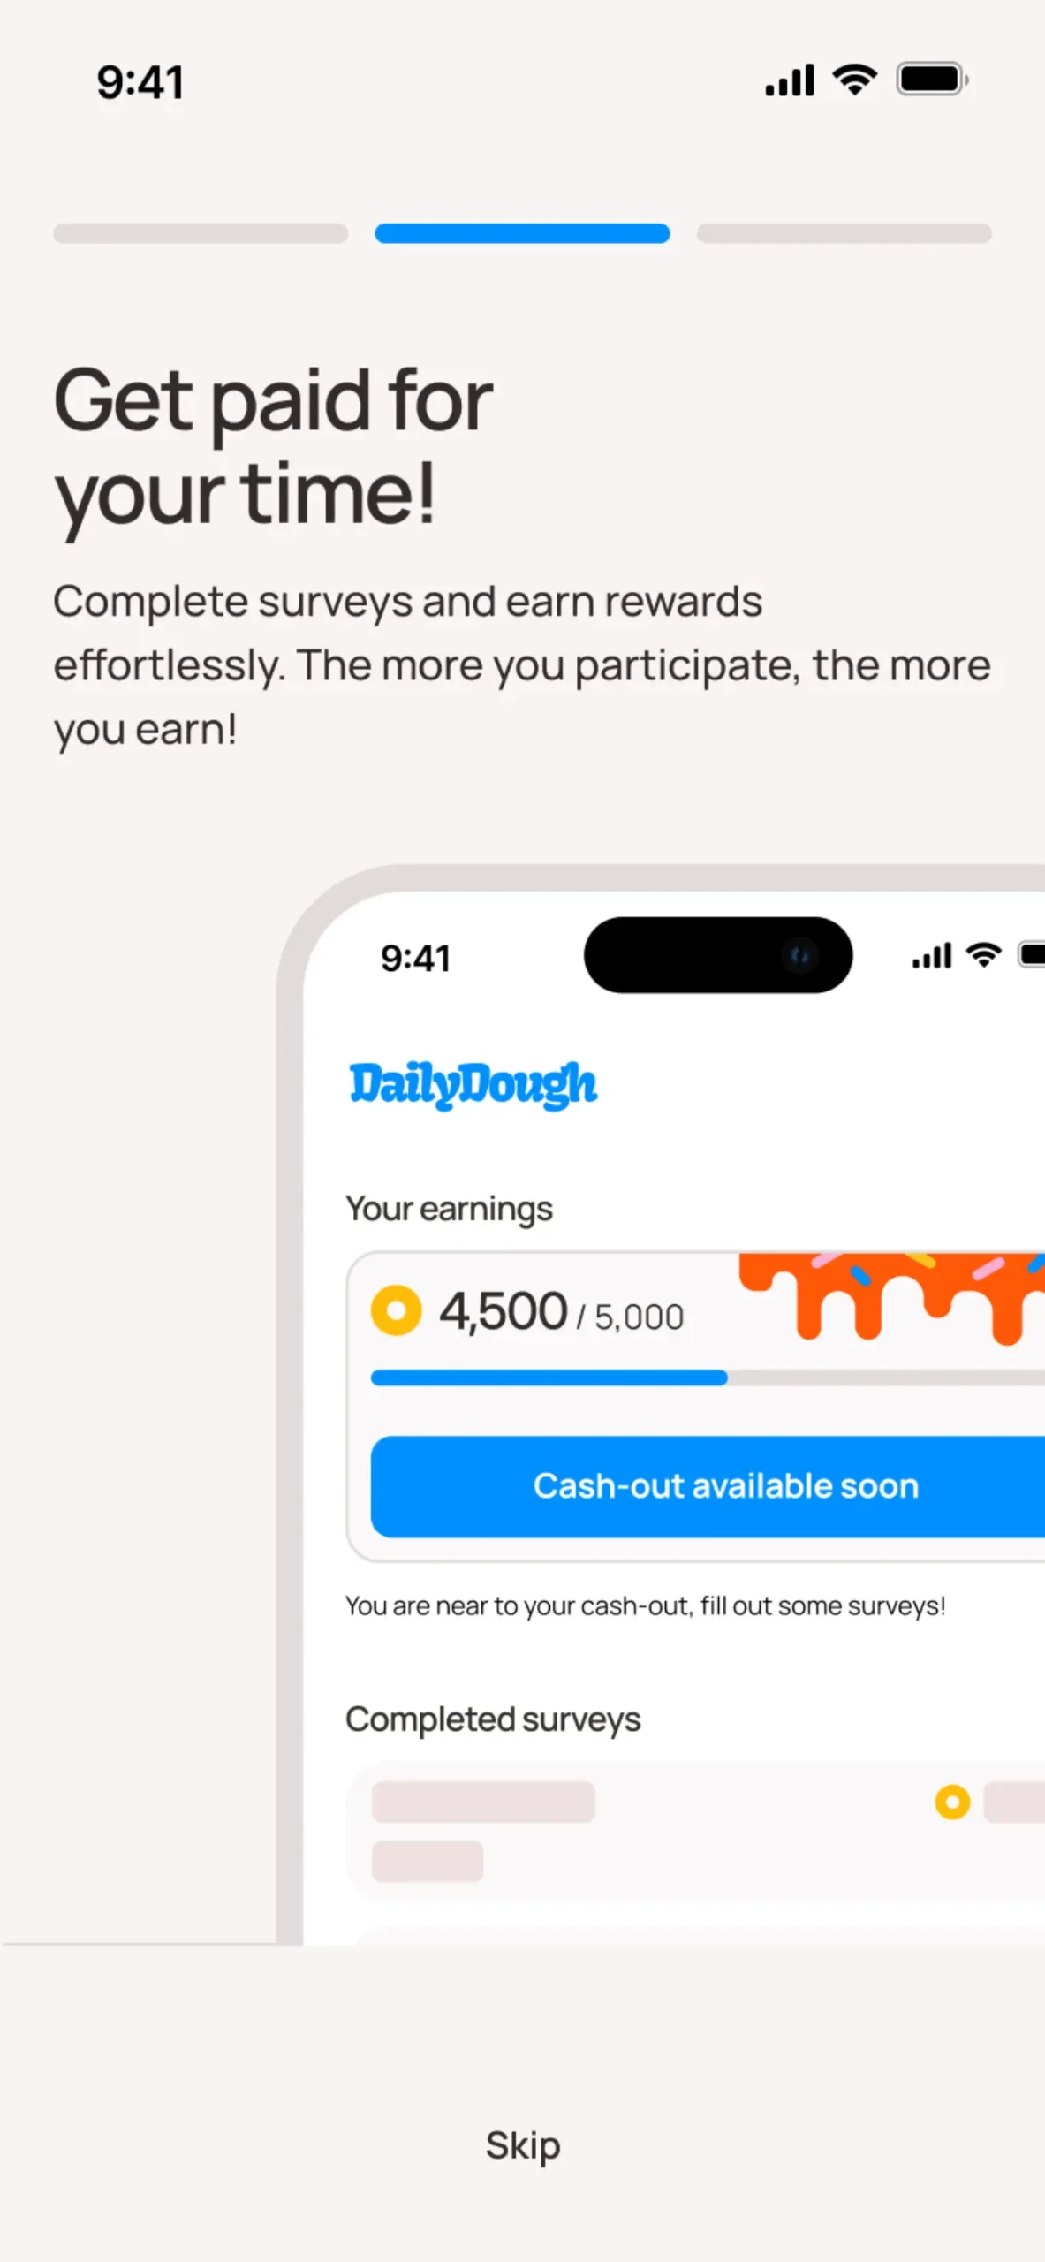Click the DailyDough logo
Screen dimensions: 1045x2262
pyautogui.click(x=473, y=1085)
